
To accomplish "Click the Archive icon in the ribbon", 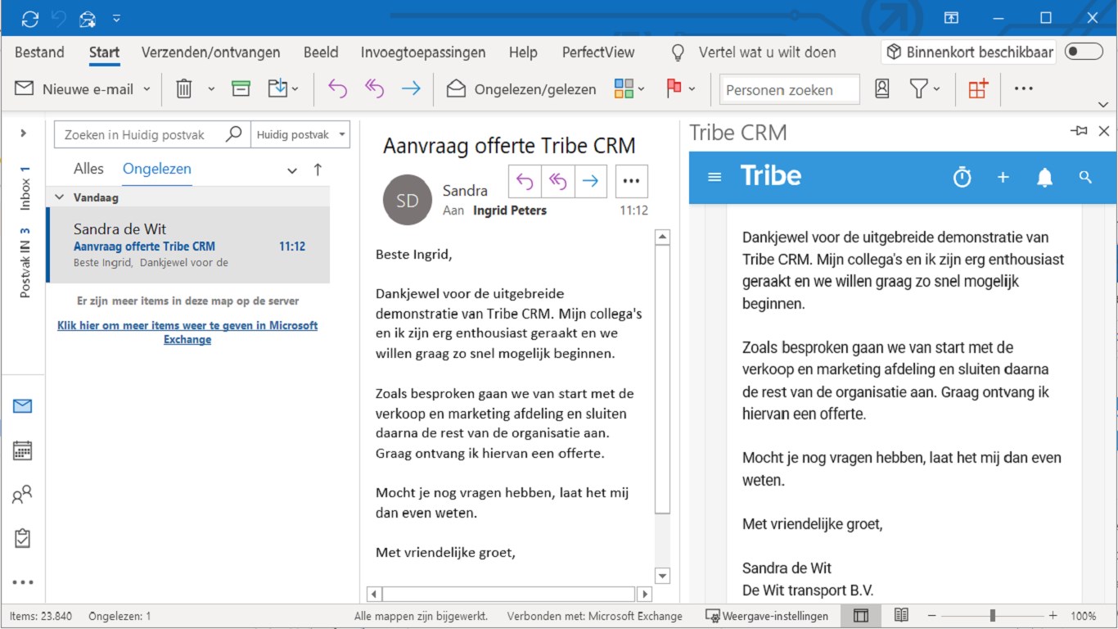I will click(x=241, y=88).
